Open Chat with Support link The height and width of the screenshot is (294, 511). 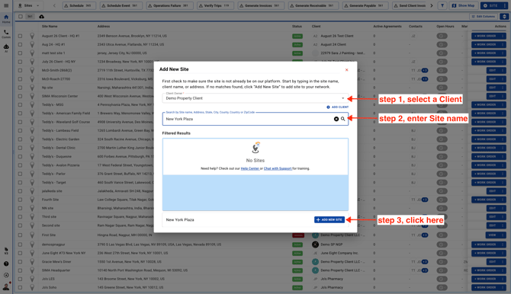pos(278,168)
